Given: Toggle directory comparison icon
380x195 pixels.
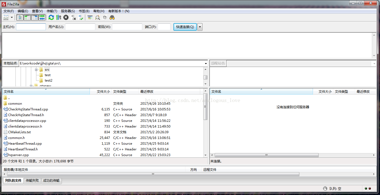Looking at the screenshot, I should pos(97,17).
